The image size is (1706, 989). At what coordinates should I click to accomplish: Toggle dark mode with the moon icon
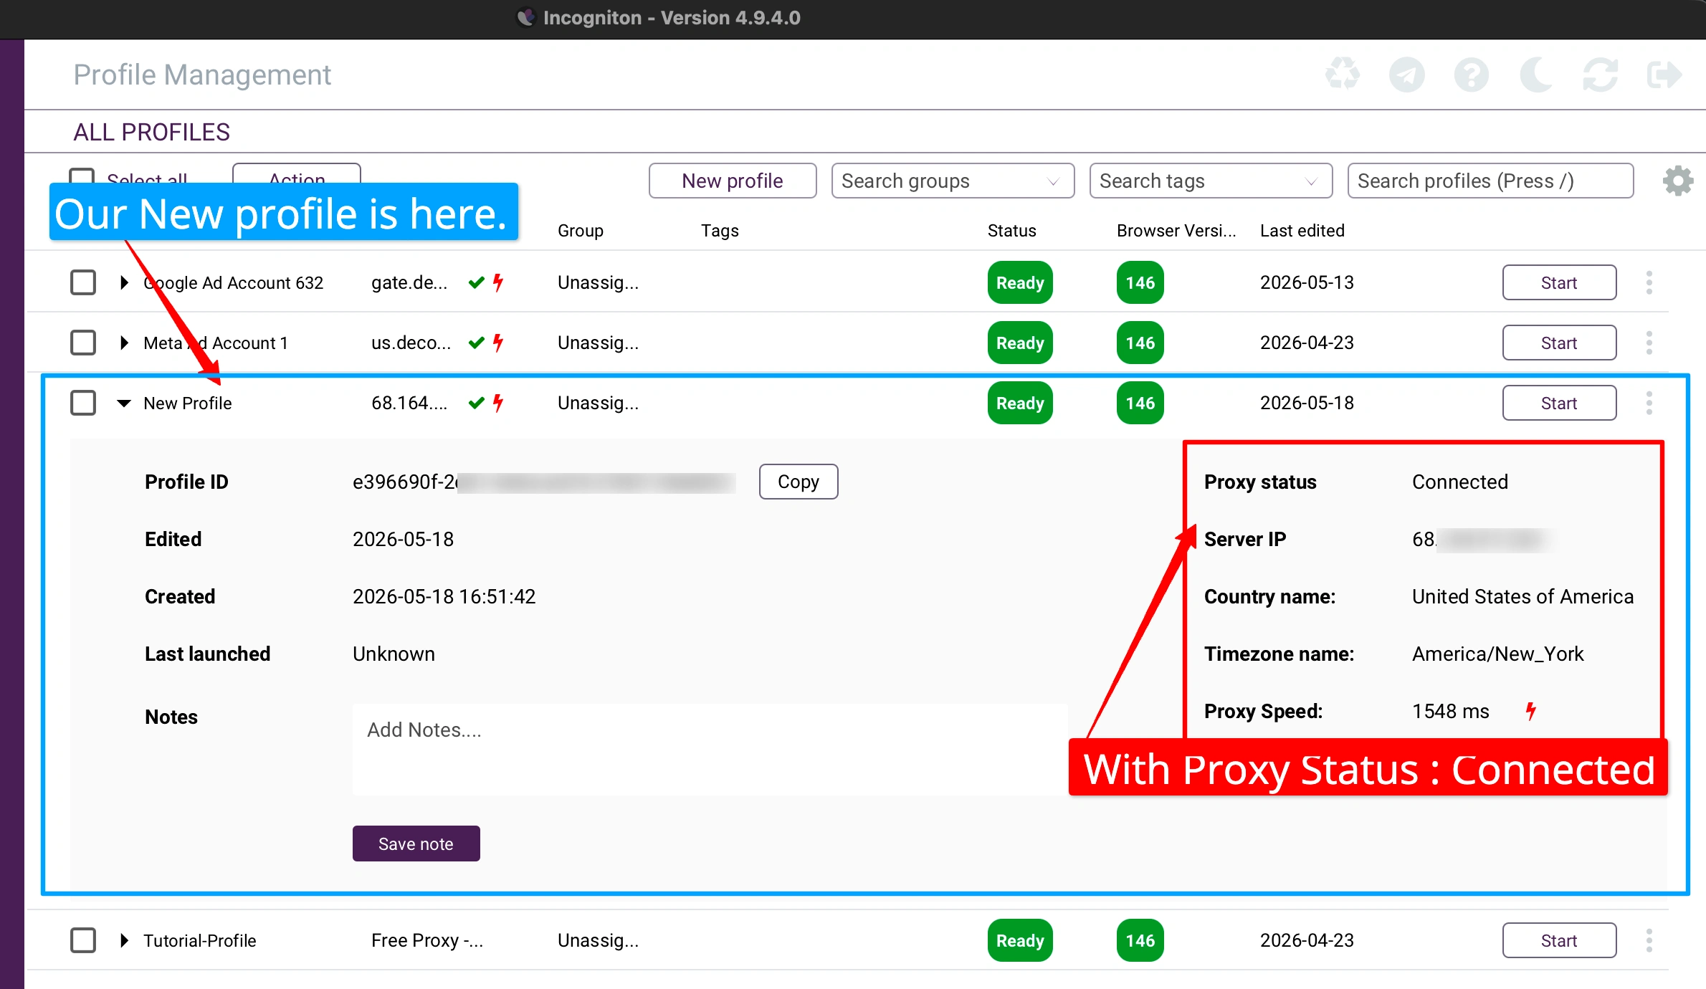(1535, 75)
